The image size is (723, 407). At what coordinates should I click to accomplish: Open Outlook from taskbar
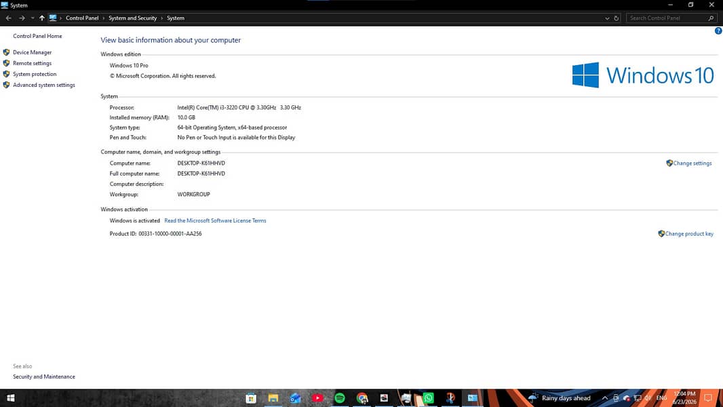[x=295, y=398]
